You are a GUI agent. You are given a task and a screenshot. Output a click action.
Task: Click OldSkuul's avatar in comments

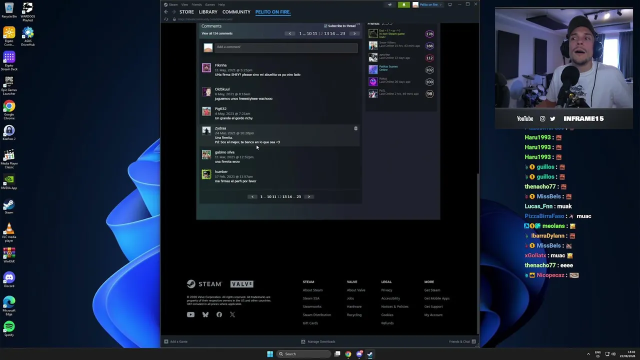[x=206, y=91]
